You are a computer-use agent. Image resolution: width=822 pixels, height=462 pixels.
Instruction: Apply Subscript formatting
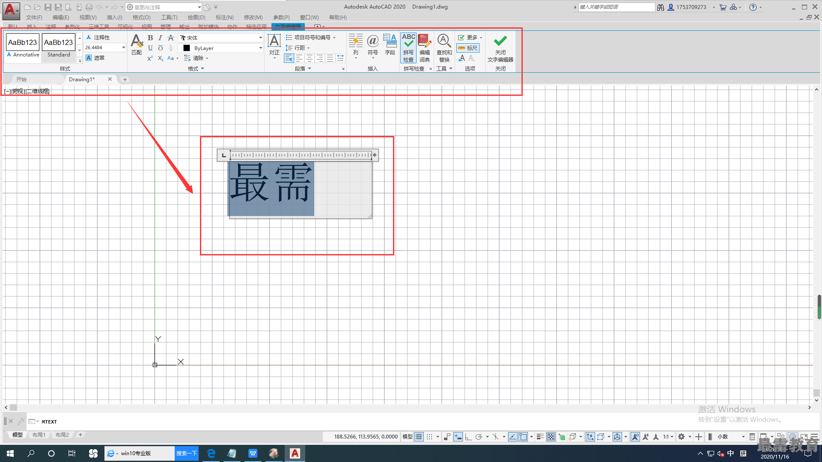click(161, 58)
